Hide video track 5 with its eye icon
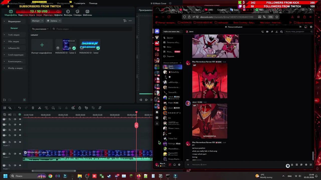Viewport: 321px width, 180px height. 20,130
